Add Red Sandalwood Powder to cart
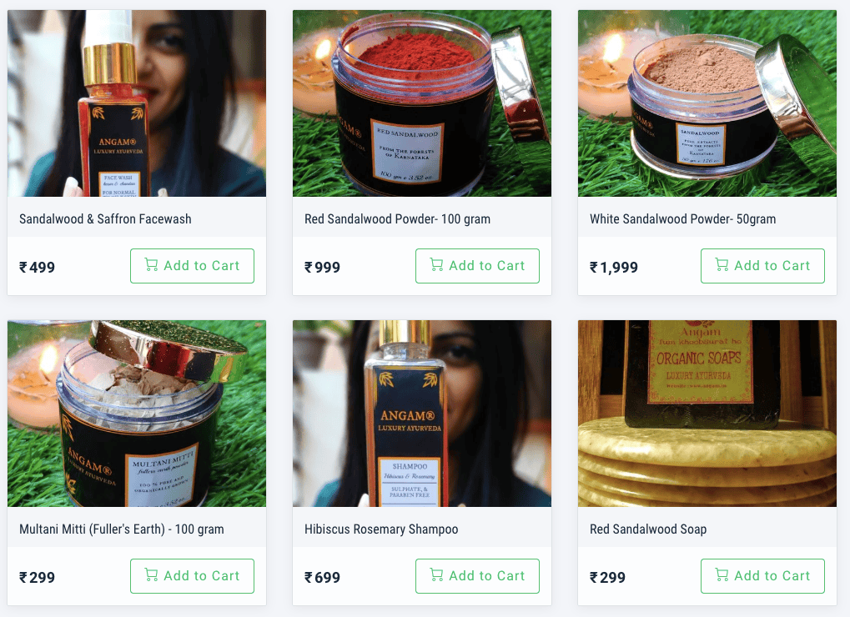 [x=477, y=266]
